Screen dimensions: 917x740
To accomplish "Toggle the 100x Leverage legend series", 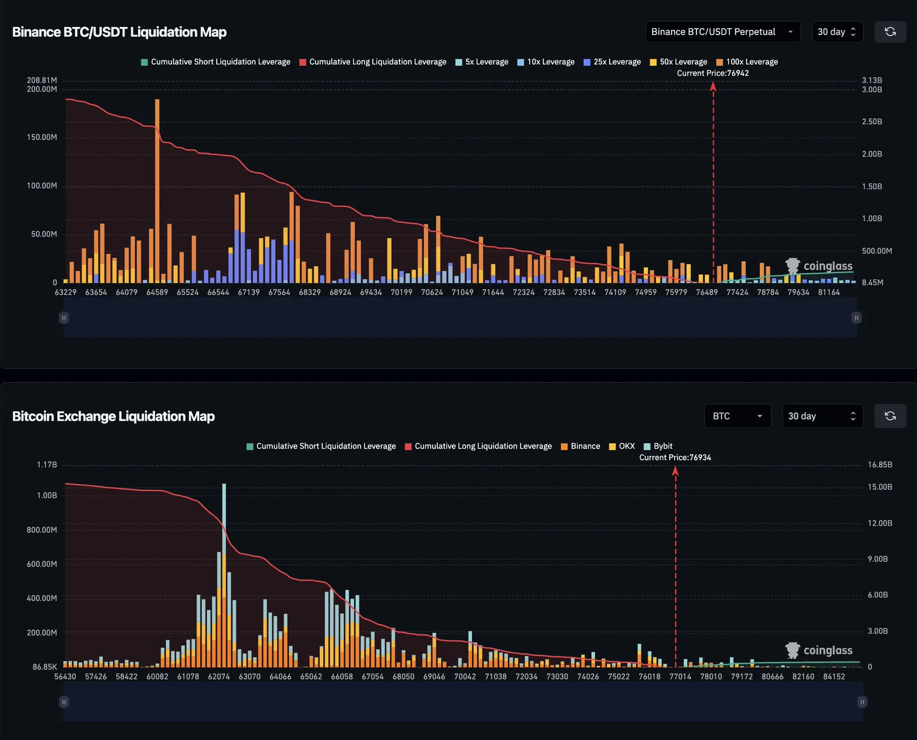I will (x=747, y=62).
